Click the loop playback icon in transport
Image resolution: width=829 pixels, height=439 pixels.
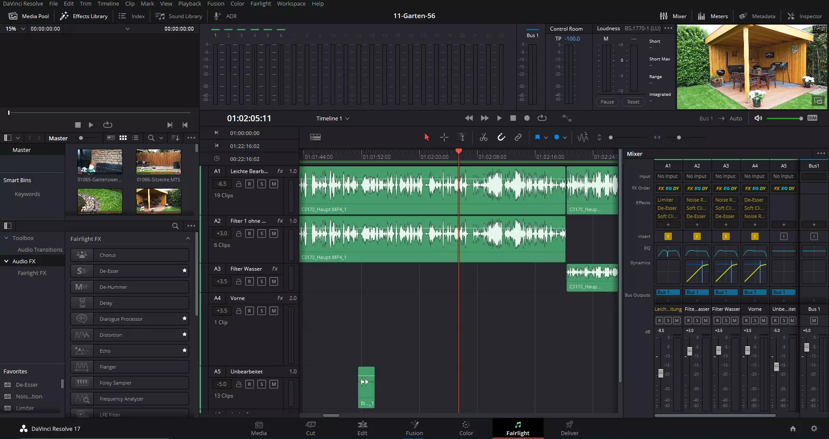click(x=542, y=118)
